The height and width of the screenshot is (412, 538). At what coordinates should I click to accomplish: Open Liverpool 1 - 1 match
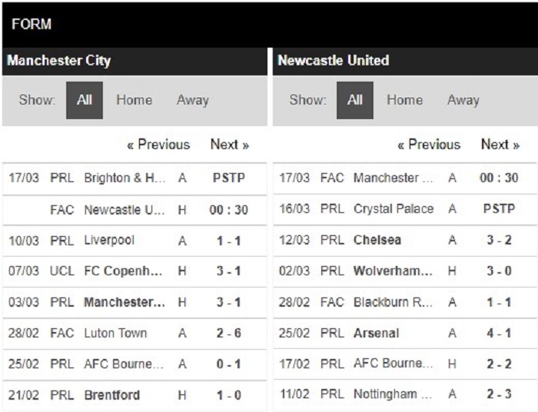tap(134, 241)
